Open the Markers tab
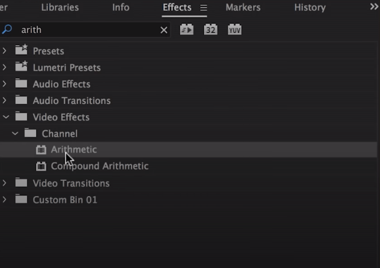Image resolution: width=380 pixels, height=268 pixels. click(243, 8)
